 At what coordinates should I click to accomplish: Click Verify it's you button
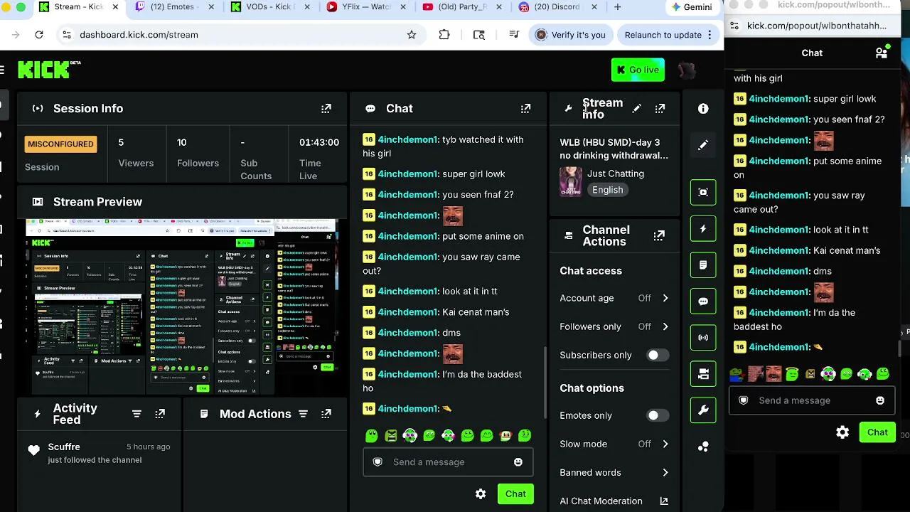pos(571,35)
